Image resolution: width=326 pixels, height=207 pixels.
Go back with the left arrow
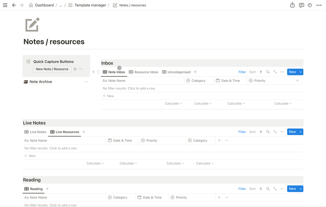tap(14, 5)
